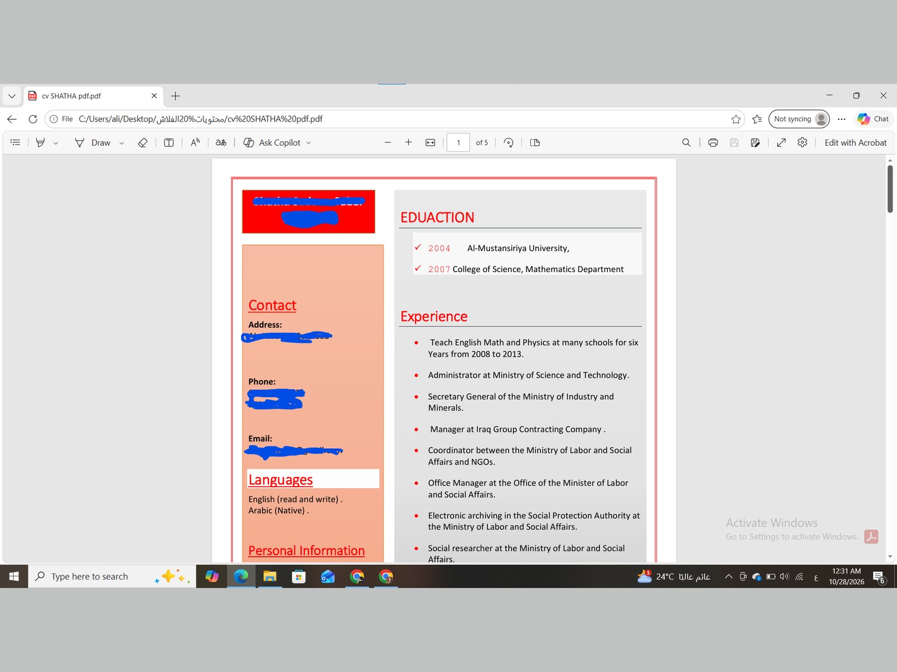Open PDF viewer settings gear

(x=802, y=143)
